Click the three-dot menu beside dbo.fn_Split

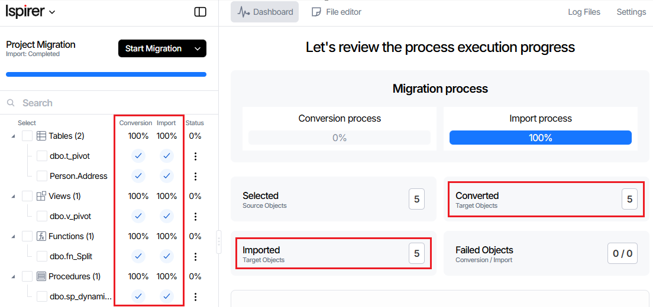[x=195, y=257]
